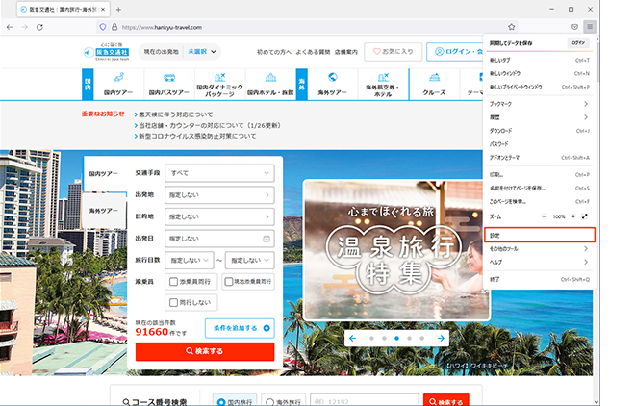Open the 出発地 selector
Screen dimensions: 635x406
[219, 195]
